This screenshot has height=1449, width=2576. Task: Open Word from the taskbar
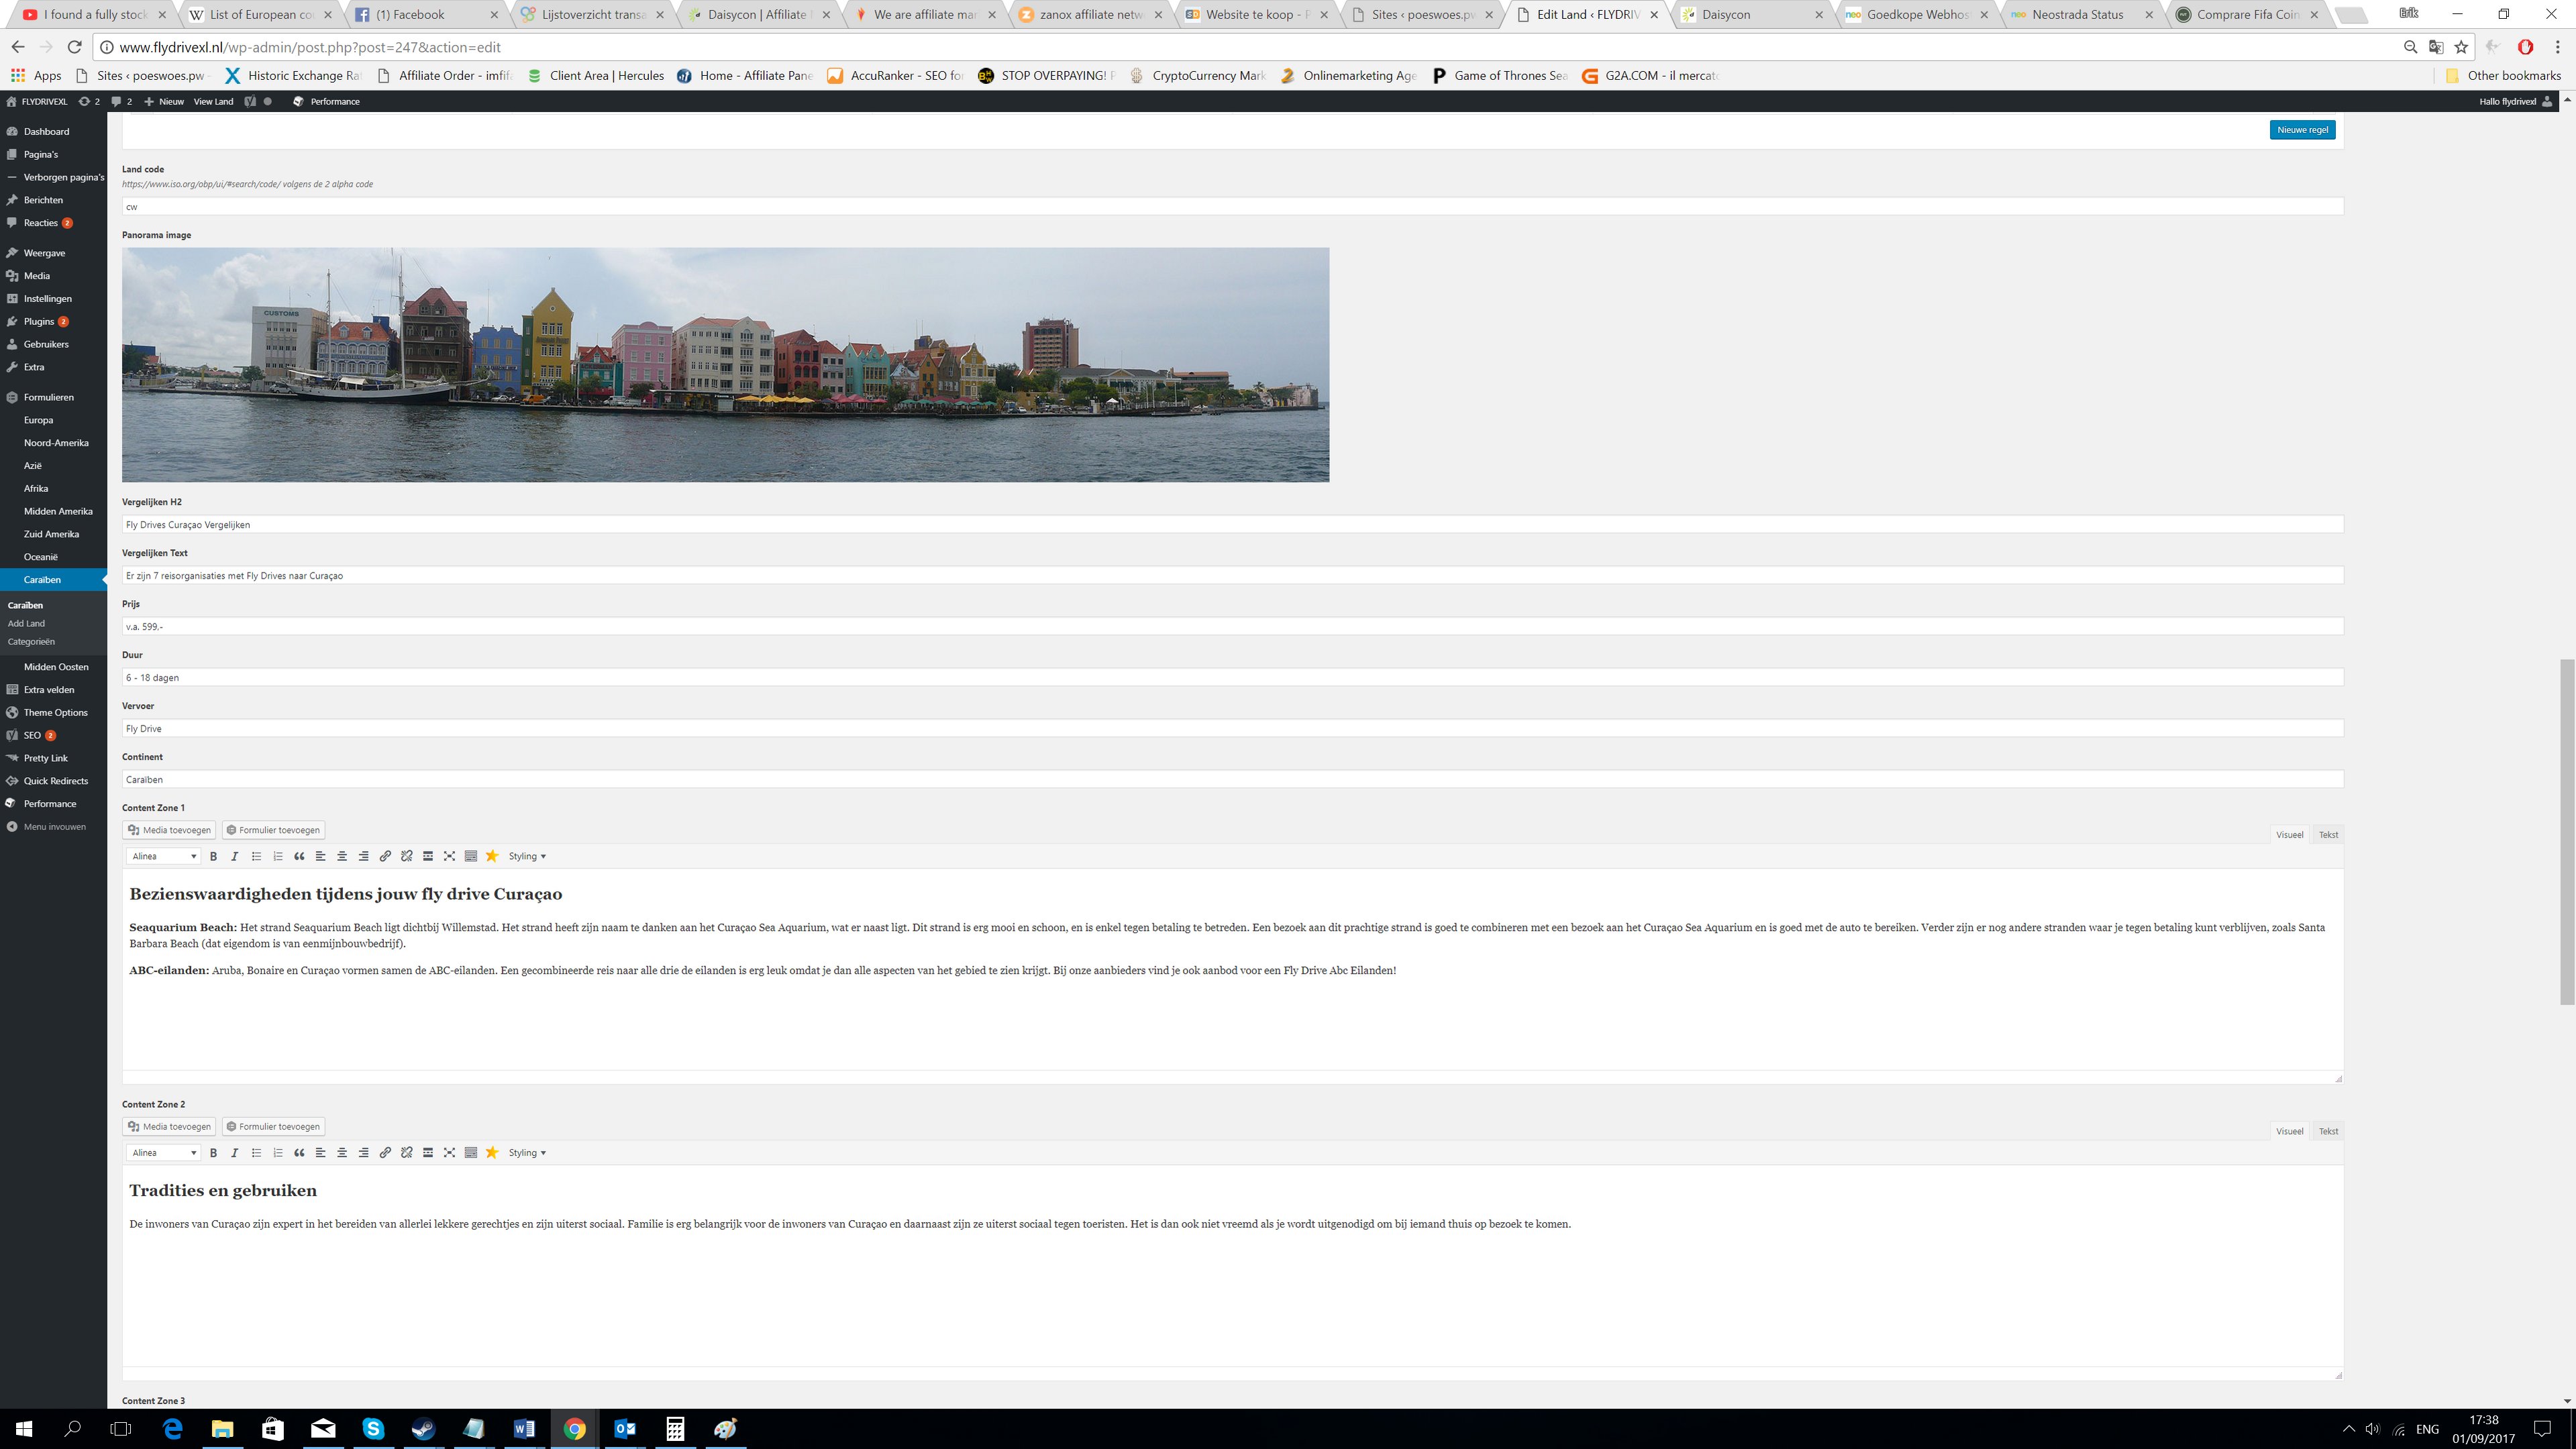coord(524,1429)
